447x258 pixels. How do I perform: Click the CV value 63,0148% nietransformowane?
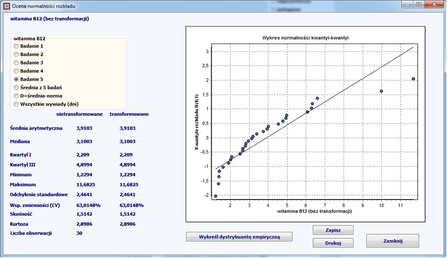88,205
